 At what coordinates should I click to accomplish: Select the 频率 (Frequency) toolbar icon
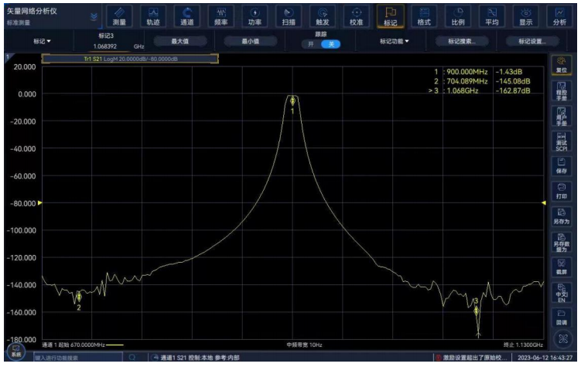220,15
